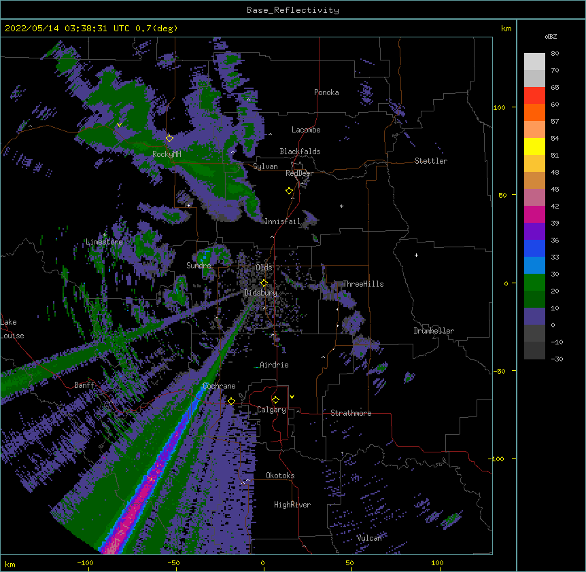Click the Didsbury label

(261, 293)
